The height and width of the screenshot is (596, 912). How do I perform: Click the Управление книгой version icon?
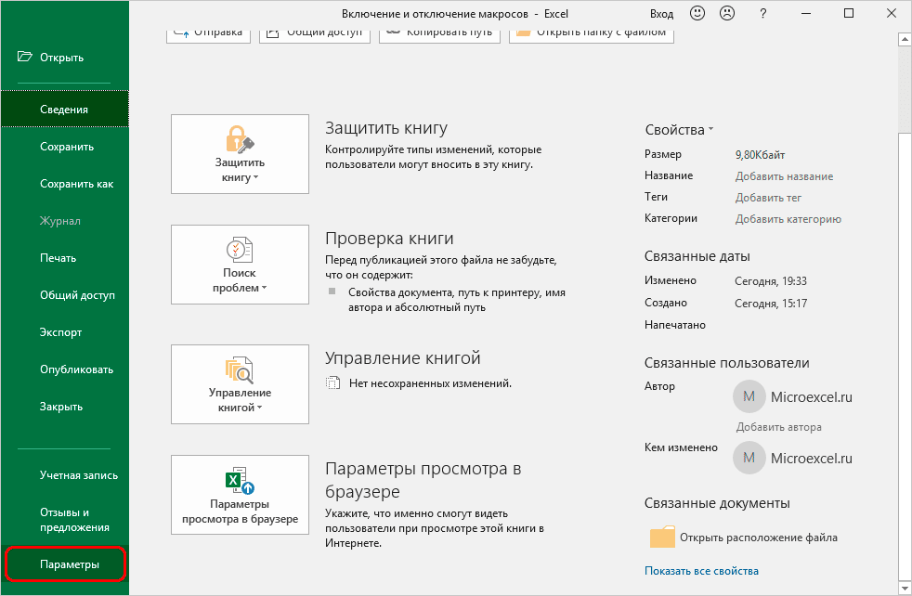click(x=239, y=371)
